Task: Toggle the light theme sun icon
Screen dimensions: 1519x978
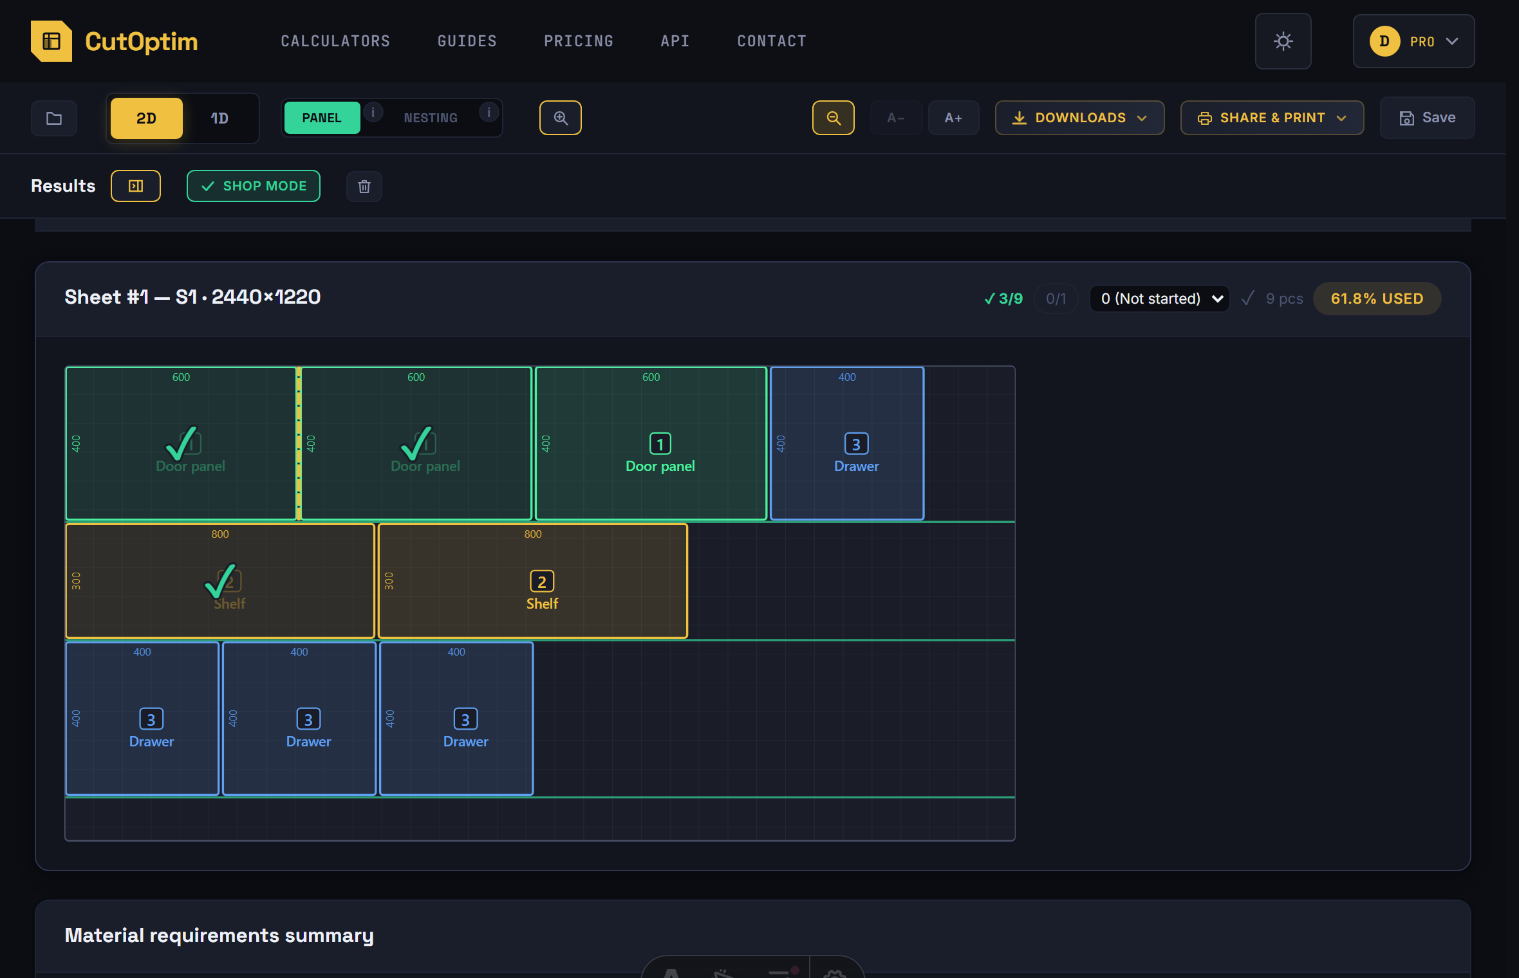Action: click(1283, 41)
